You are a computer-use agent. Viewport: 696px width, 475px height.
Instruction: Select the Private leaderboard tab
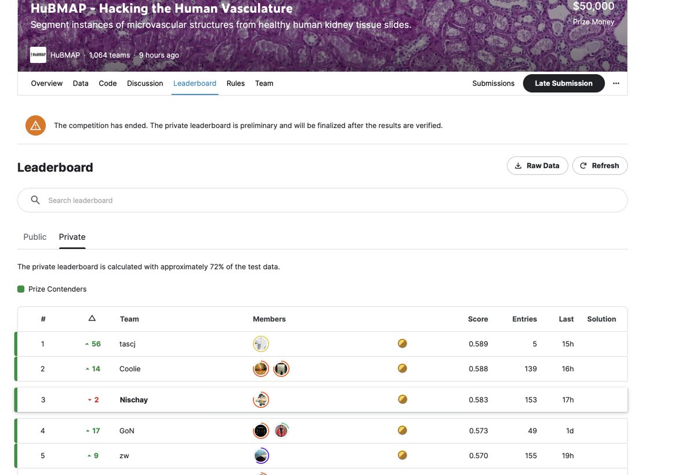72,237
